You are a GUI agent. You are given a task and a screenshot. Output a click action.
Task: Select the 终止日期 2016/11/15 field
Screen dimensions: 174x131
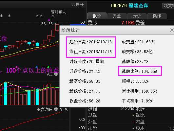(90, 52)
